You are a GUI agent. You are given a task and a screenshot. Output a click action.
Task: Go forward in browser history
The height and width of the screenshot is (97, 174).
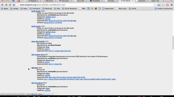(x=6, y=5)
